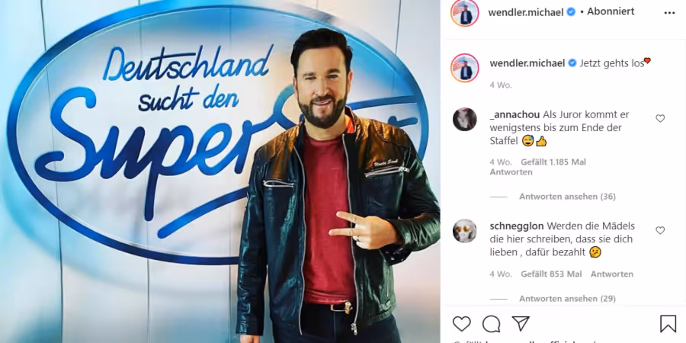Share the post via paper plane icon
Screen dimensions: 686x343
click(x=521, y=323)
